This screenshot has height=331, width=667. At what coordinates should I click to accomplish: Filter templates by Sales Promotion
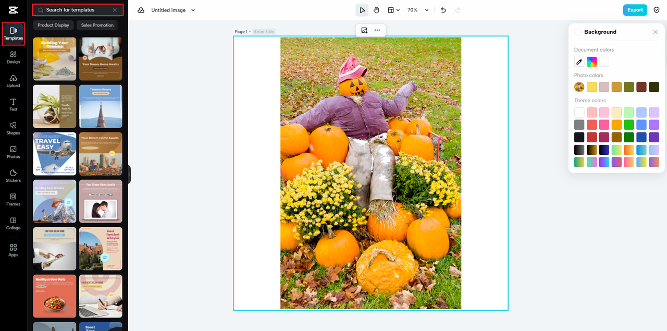[97, 25]
